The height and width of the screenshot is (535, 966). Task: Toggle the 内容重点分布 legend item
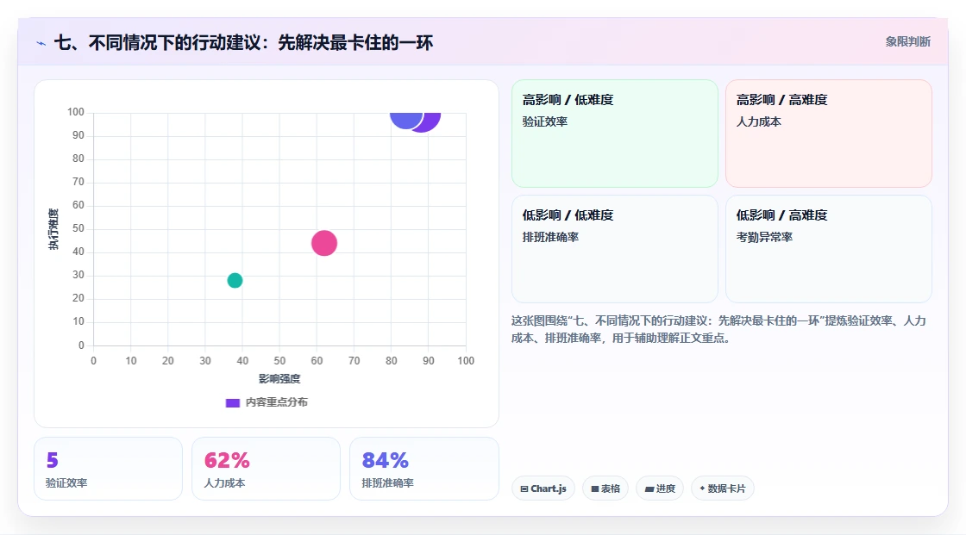tap(267, 402)
